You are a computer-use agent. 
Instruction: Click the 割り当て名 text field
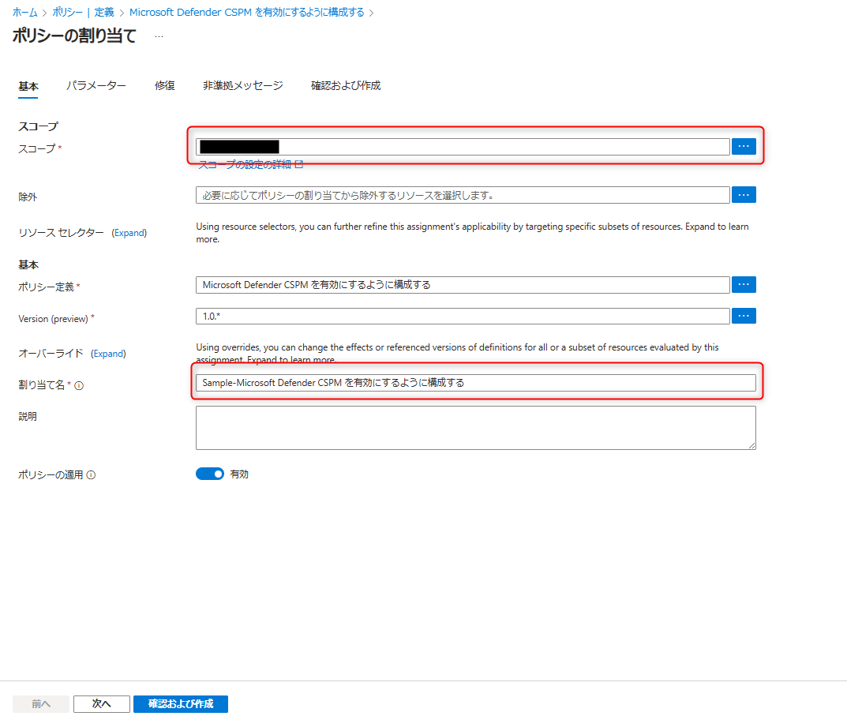click(476, 383)
